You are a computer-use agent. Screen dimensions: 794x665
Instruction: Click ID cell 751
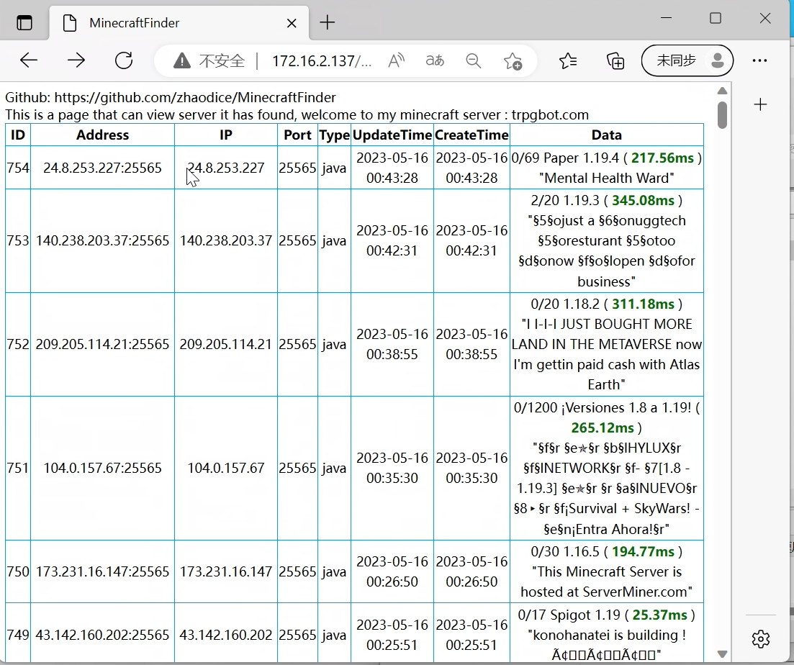pyautogui.click(x=18, y=468)
